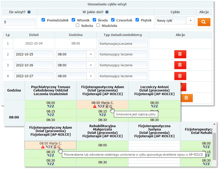Click NFZ icon in Psychiatryczny Tomasz 08:15 slot
This screenshot has height=169, width=219.
51,115
